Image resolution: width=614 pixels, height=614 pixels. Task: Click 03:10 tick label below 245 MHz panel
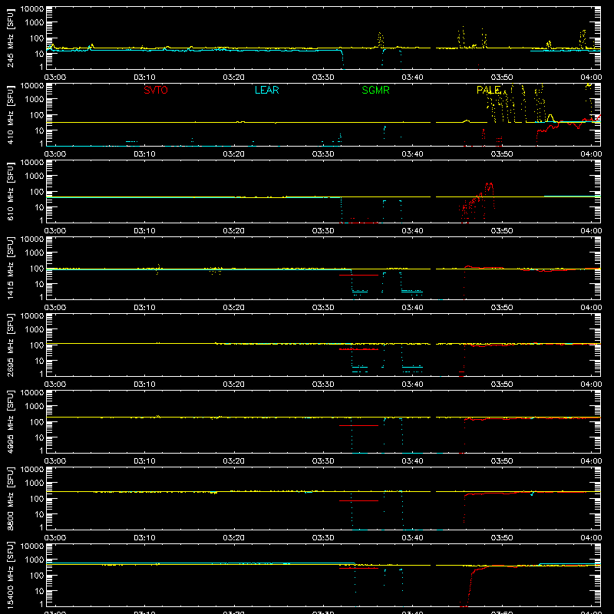[x=144, y=78]
